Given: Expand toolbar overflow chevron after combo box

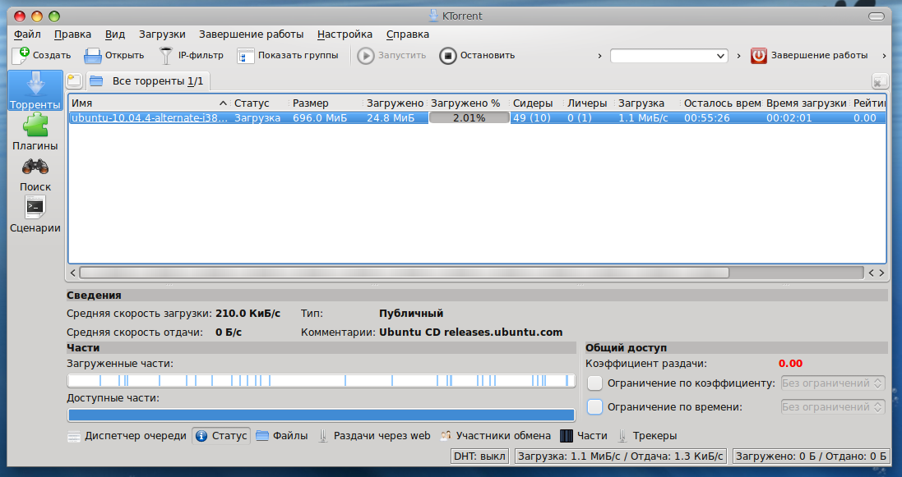Looking at the screenshot, I should [x=739, y=56].
